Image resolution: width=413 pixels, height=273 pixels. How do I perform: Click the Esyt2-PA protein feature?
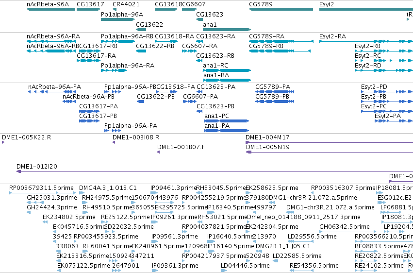click(394, 121)
